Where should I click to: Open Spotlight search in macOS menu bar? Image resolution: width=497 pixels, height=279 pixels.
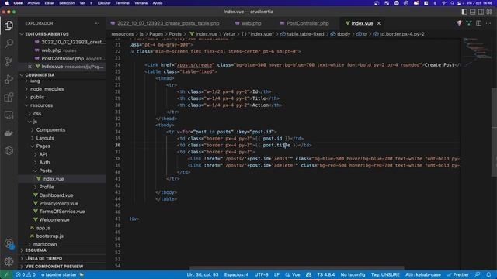point(452,3)
